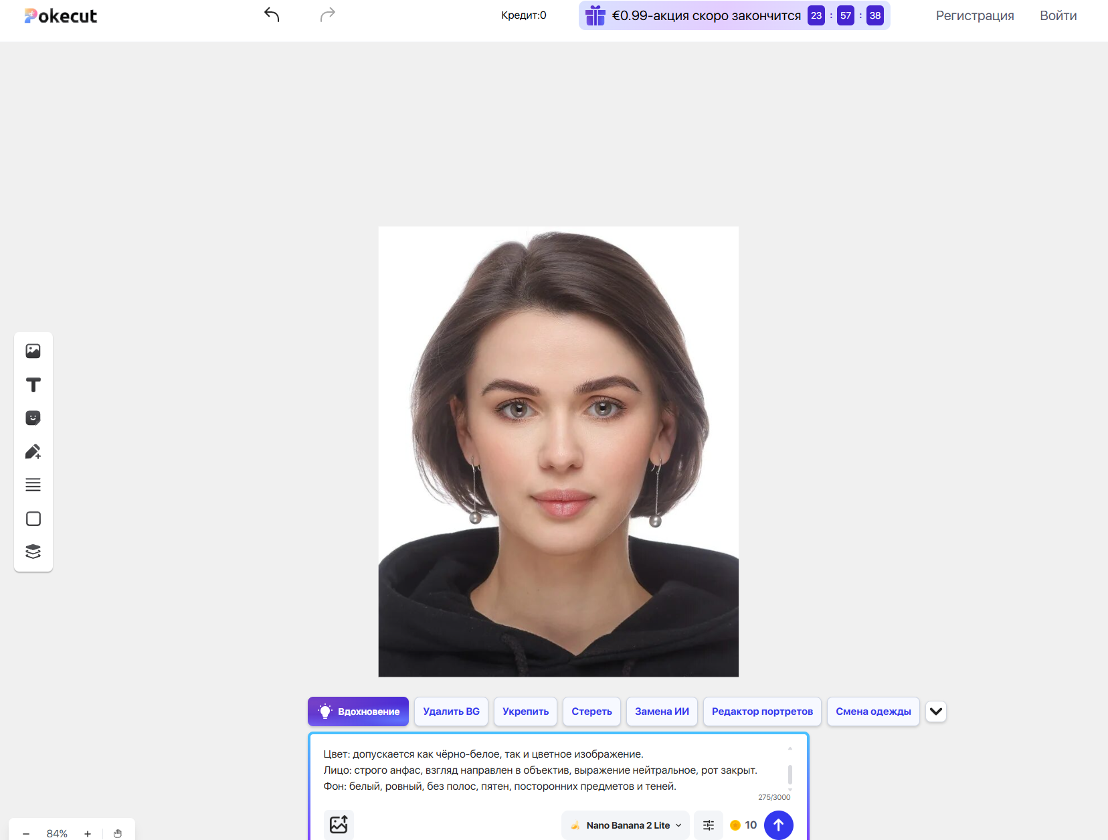Click the undo arrow
This screenshot has height=840, width=1108.
[x=272, y=15]
